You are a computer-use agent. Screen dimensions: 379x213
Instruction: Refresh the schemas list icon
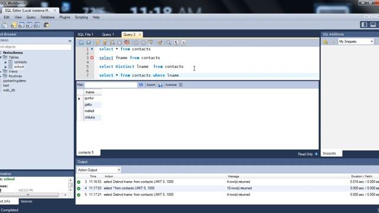(70, 41)
